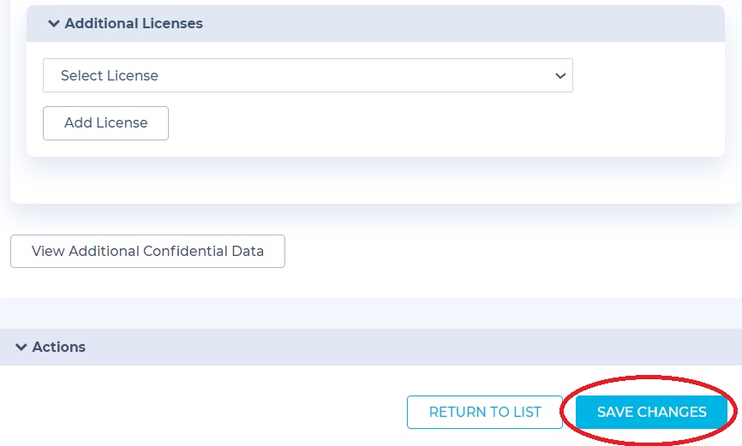
Task: Click the blue SAVE CHANGES button
Action: coord(651,412)
